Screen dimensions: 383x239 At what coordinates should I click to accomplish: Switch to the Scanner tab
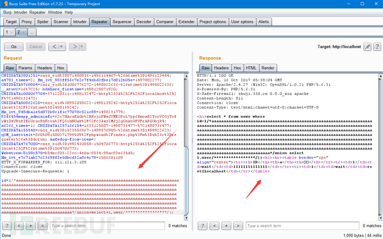click(x=61, y=22)
